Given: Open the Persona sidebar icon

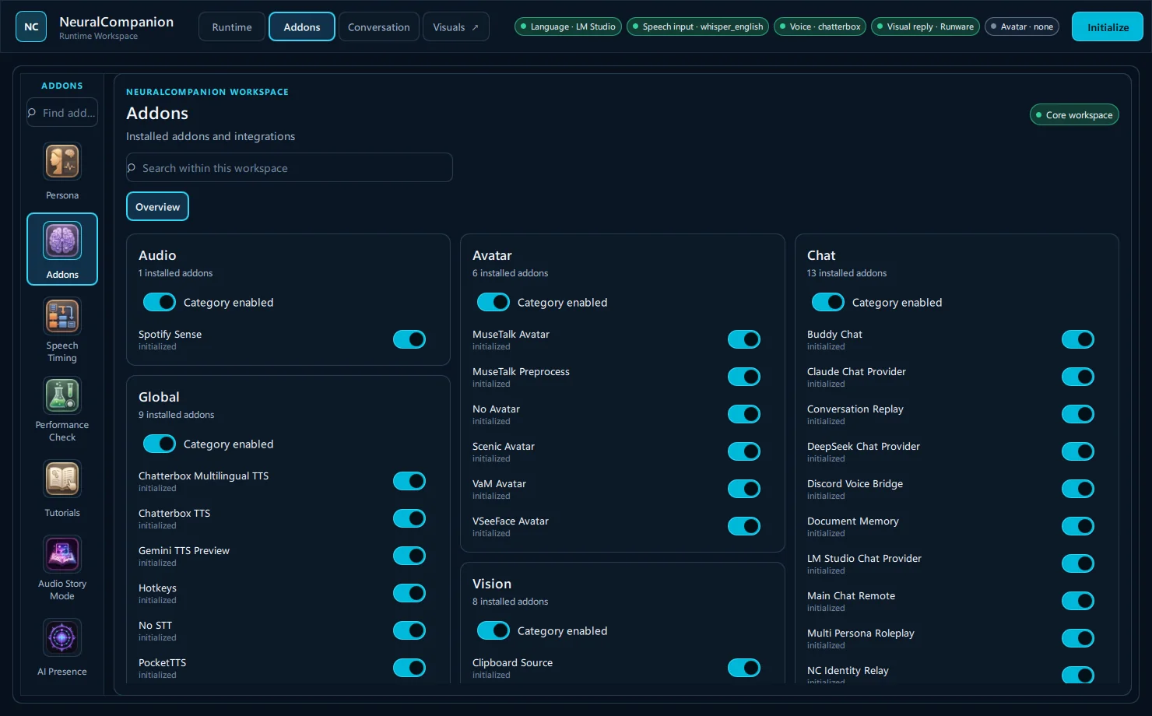Looking at the screenshot, I should point(62,162).
